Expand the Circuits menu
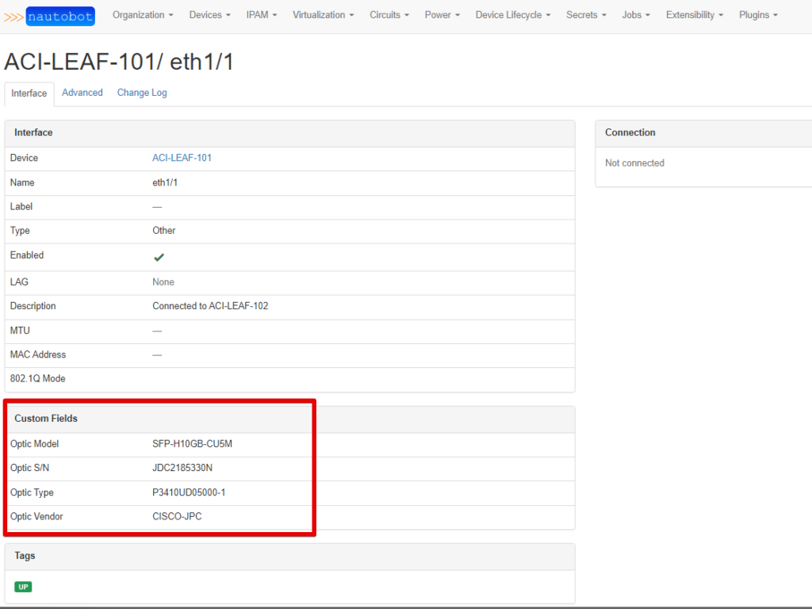 coord(389,15)
